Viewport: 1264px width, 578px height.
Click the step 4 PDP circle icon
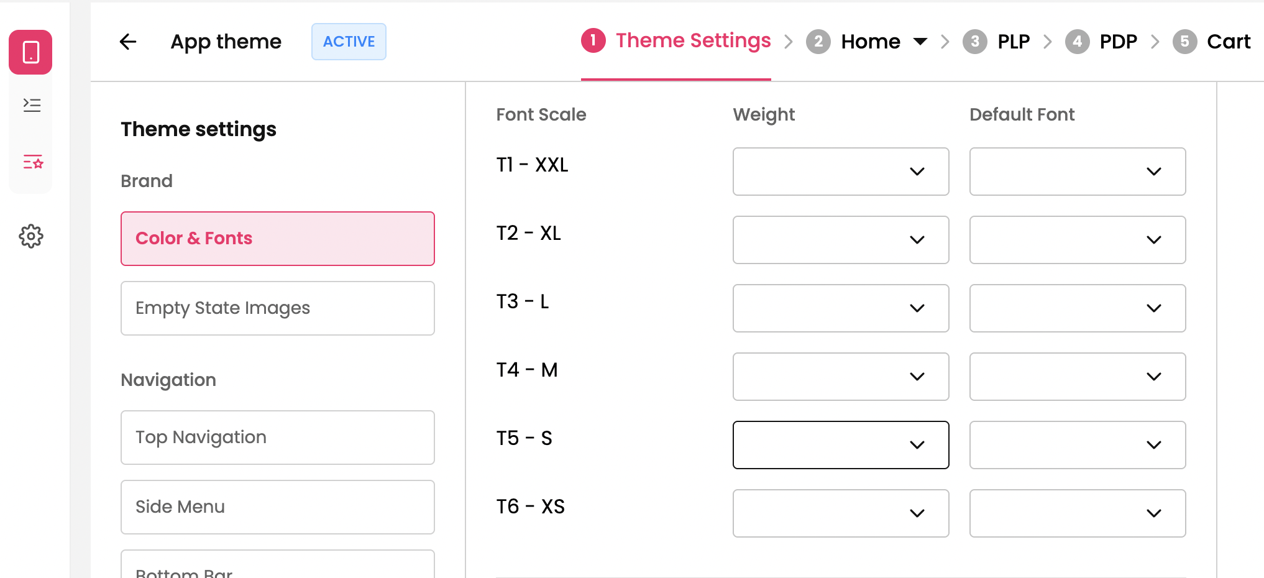pos(1077,42)
